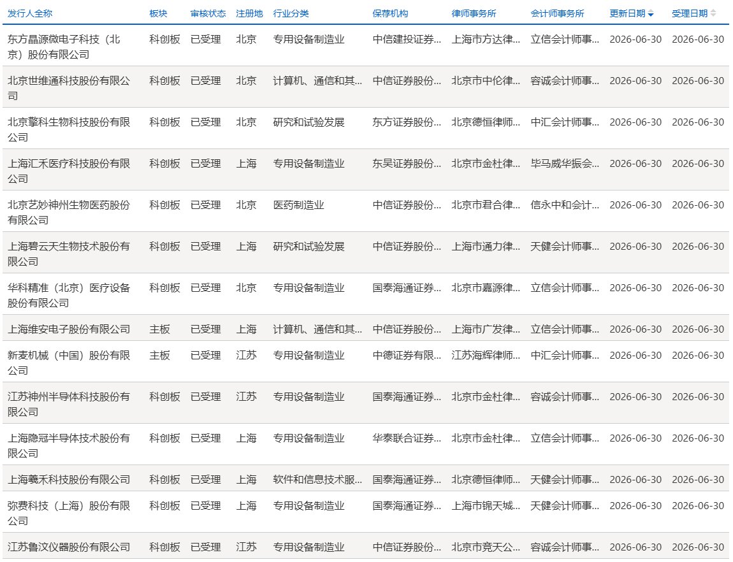Sort table by 发行人全称 column header
Screen dimensions: 733x562
[30, 13]
